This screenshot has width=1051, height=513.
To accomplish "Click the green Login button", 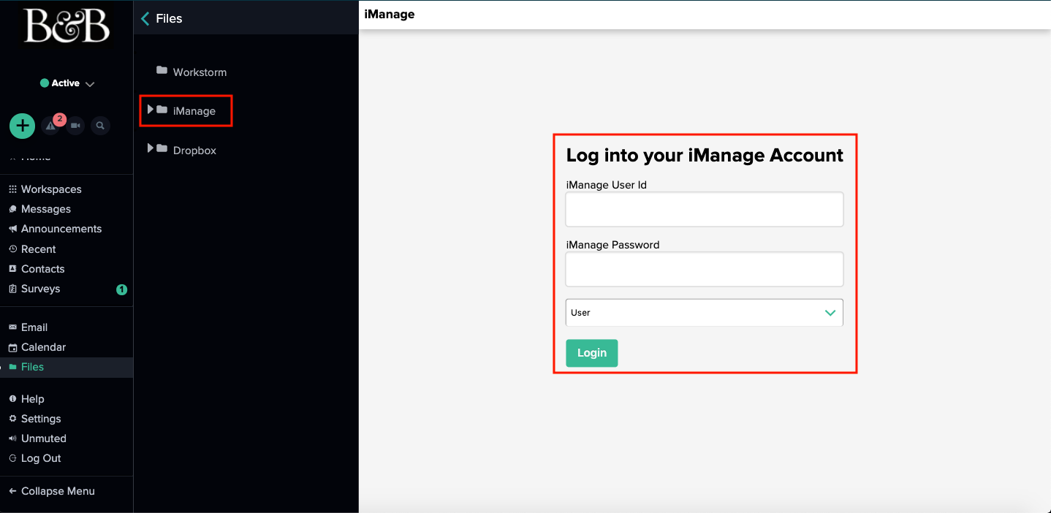I will click(x=591, y=353).
